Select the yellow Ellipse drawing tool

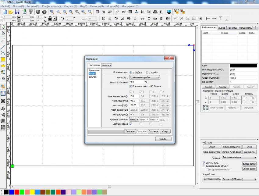point(3,66)
